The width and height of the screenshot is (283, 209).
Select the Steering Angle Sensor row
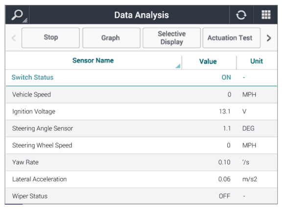click(x=141, y=128)
